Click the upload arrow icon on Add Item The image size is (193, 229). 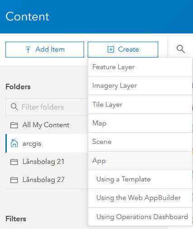28,50
